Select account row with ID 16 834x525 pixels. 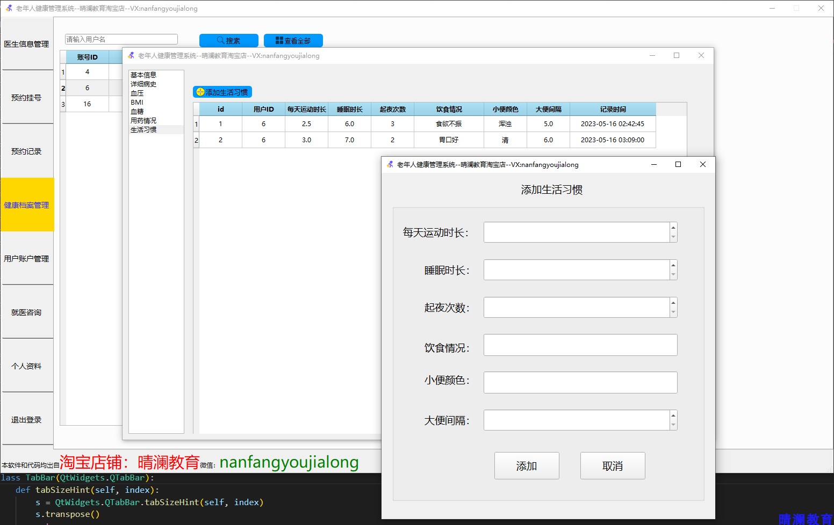point(87,104)
